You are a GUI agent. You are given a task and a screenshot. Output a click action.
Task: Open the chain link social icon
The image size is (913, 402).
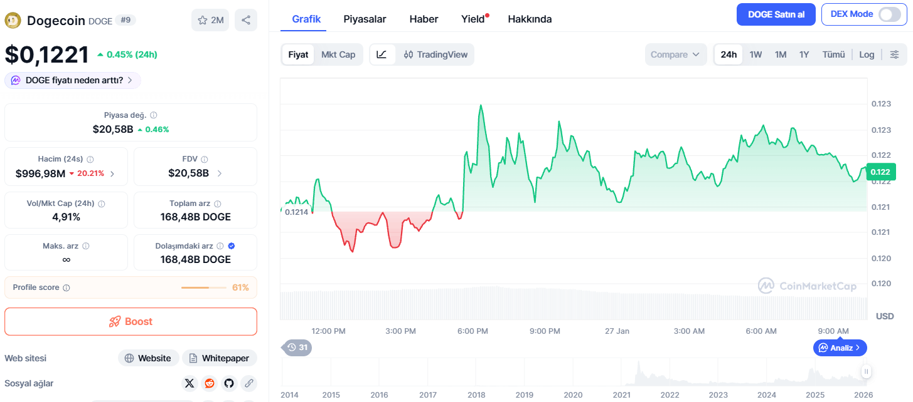(249, 383)
